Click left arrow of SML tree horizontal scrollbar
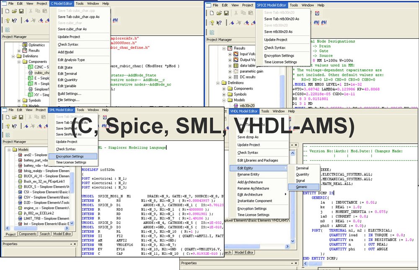The image size is (419, 270). 7,228
